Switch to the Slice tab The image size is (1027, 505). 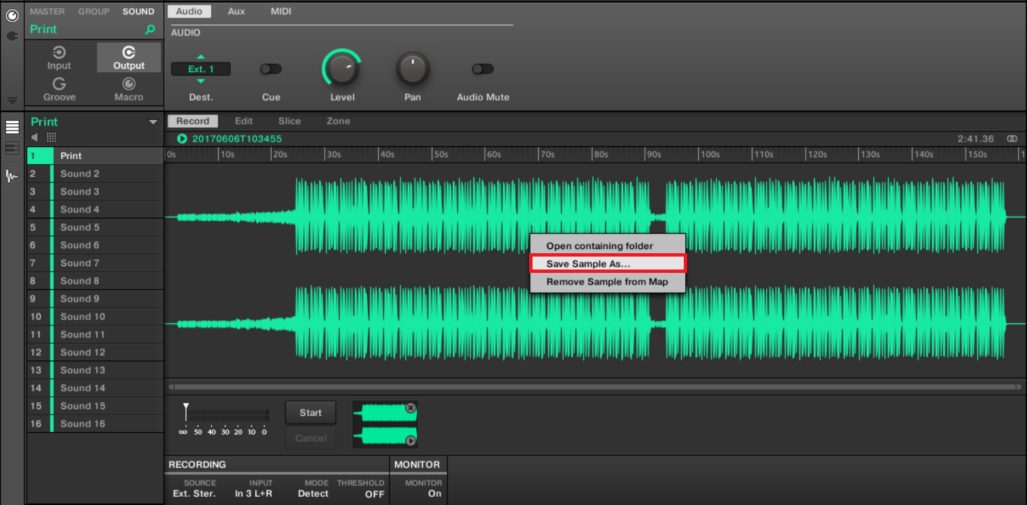pyautogui.click(x=289, y=120)
